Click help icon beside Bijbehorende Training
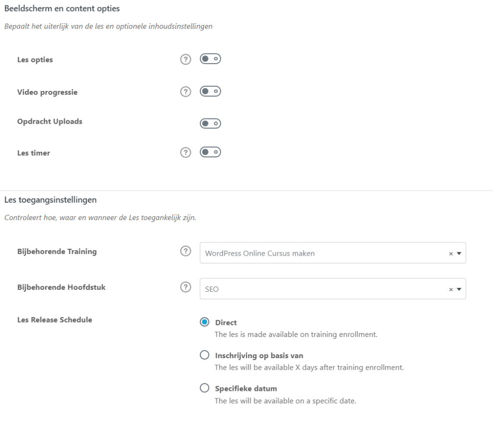The height and width of the screenshot is (426, 493). [x=185, y=252]
